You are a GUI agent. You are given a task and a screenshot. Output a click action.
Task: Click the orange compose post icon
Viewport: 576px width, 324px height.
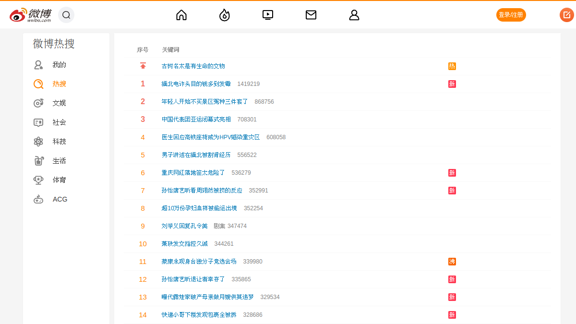click(x=567, y=15)
